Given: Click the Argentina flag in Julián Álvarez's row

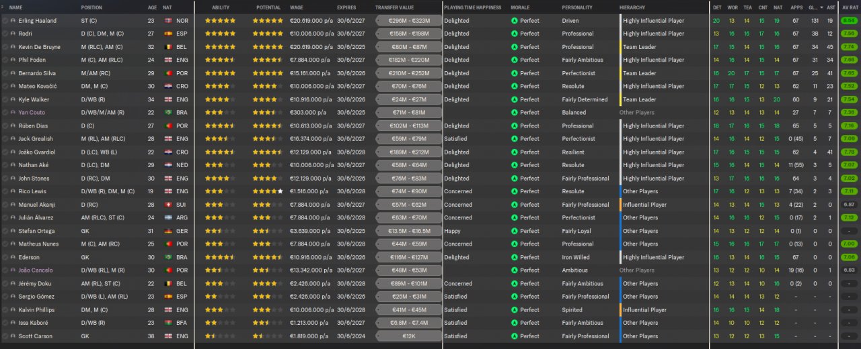Looking at the screenshot, I should click(167, 217).
